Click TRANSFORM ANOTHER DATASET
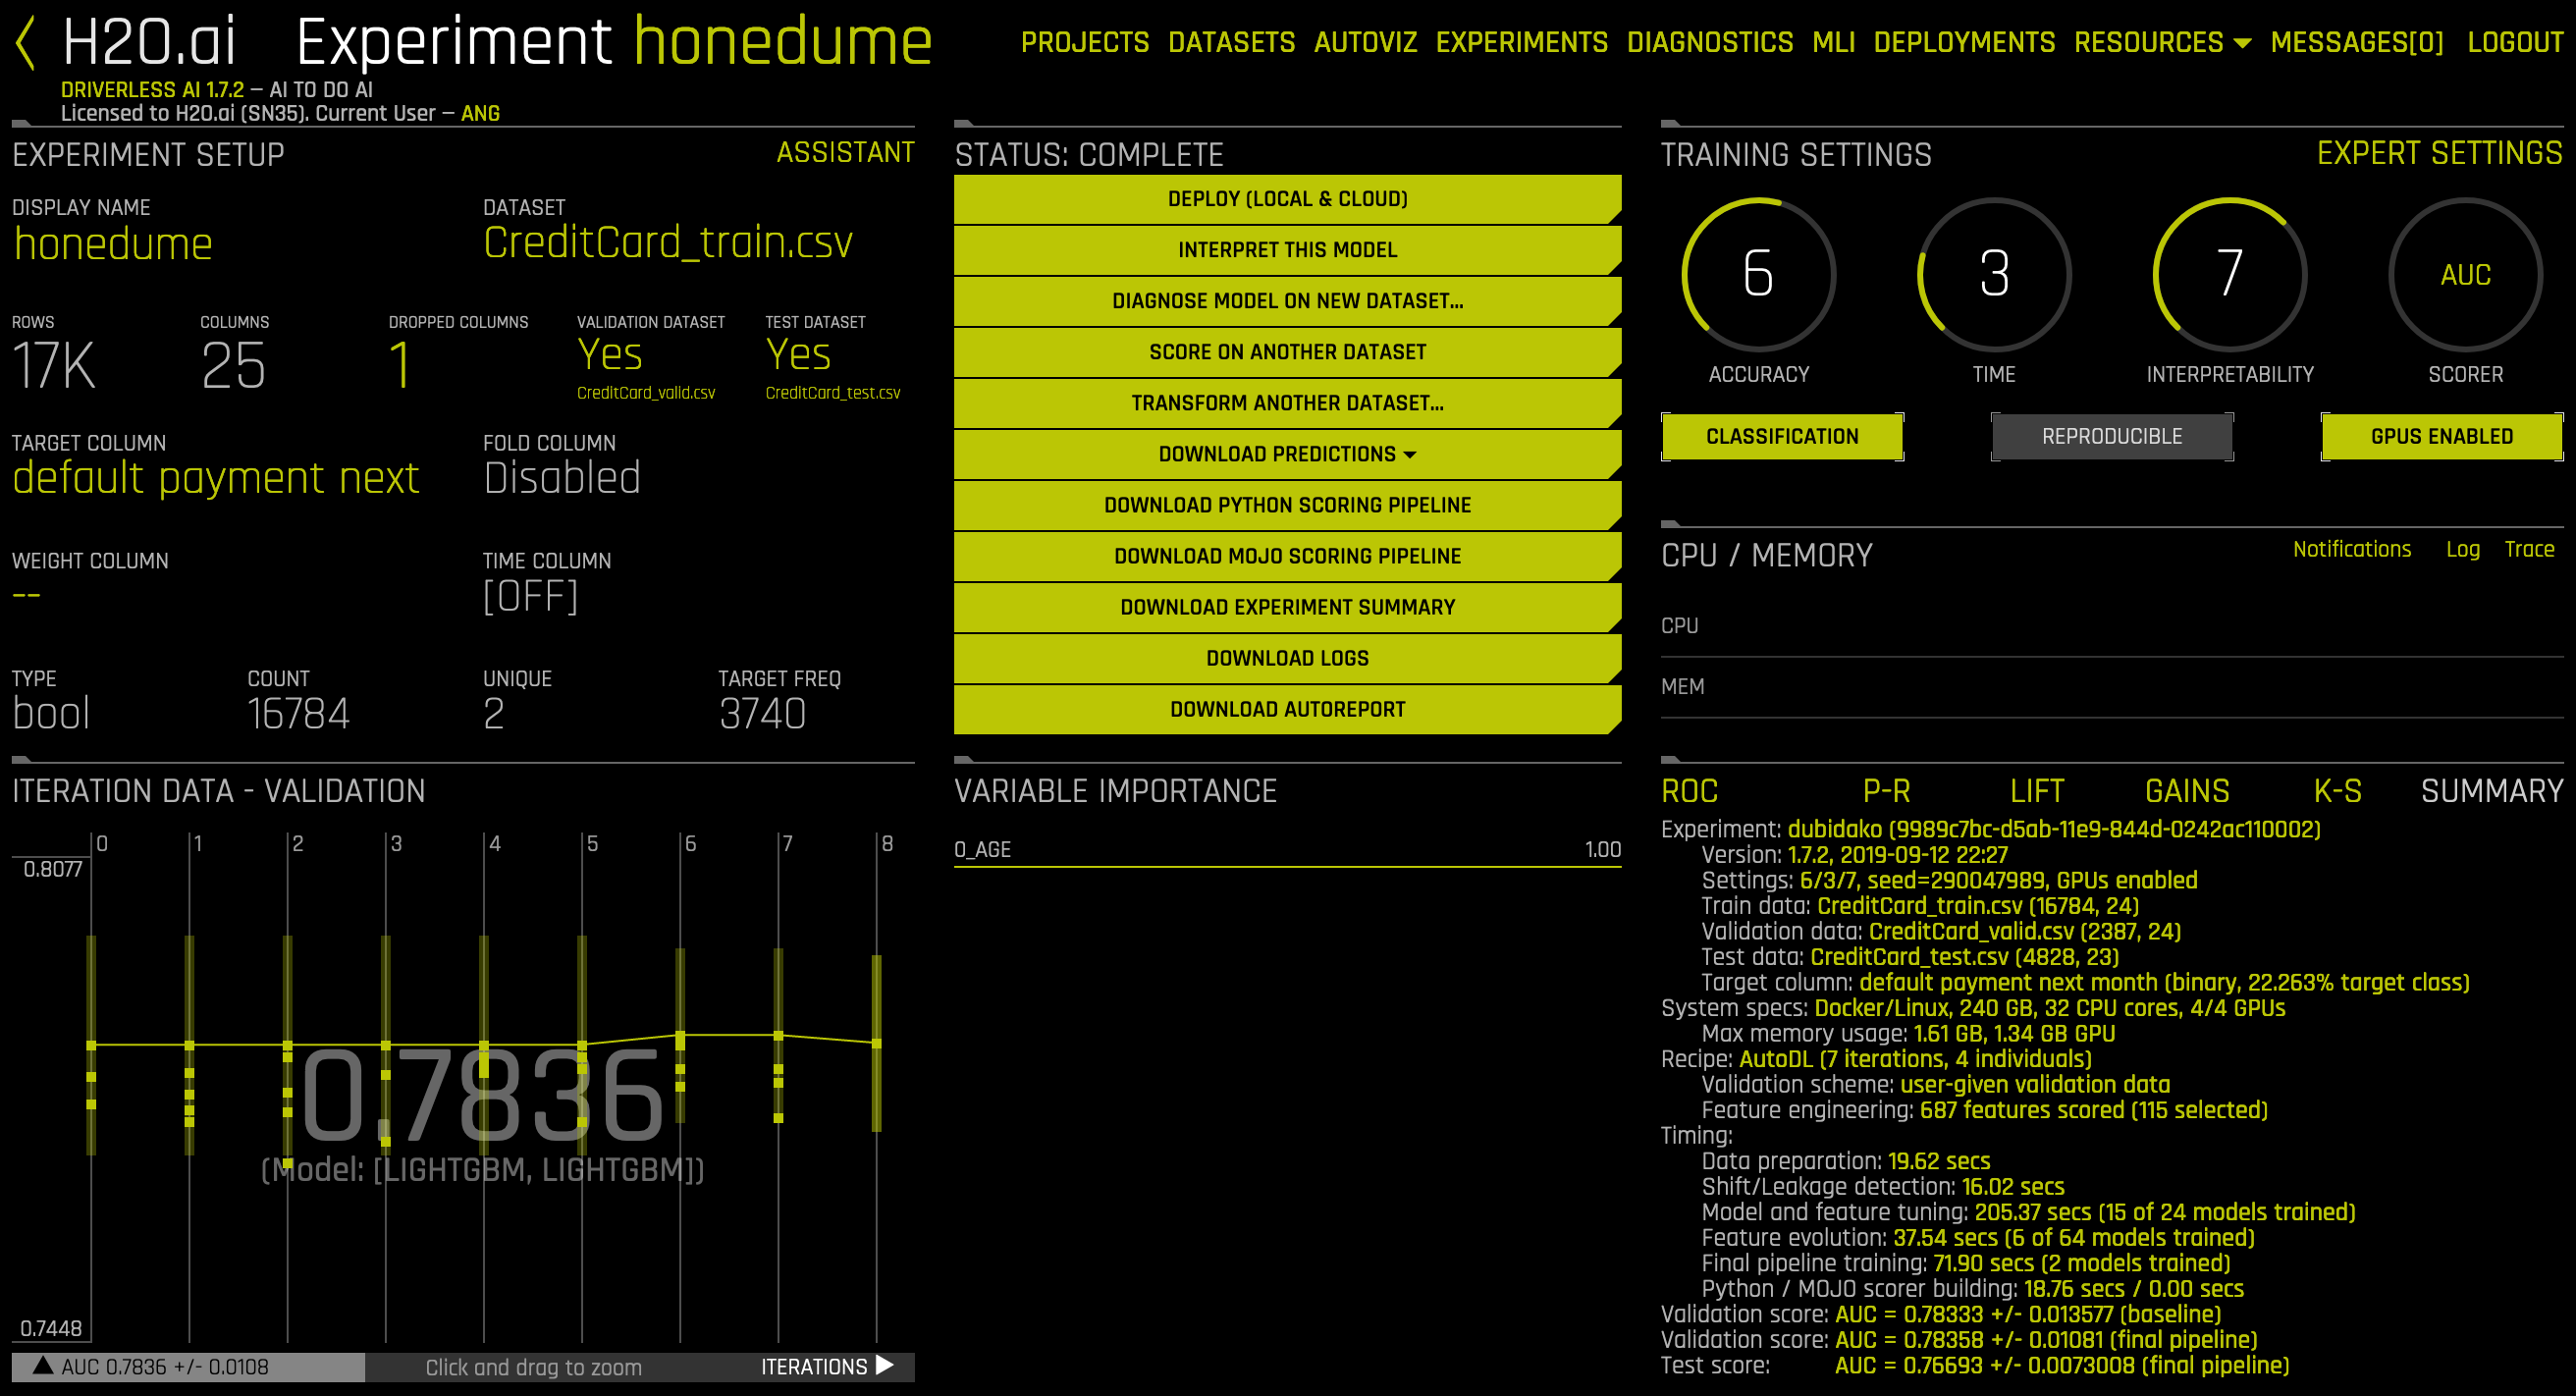 [x=1287, y=403]
